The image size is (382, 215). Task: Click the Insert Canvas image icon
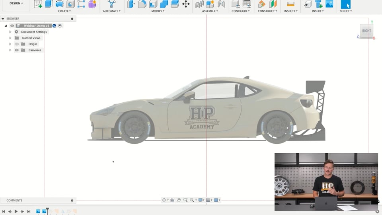click(x=329, y=4)
